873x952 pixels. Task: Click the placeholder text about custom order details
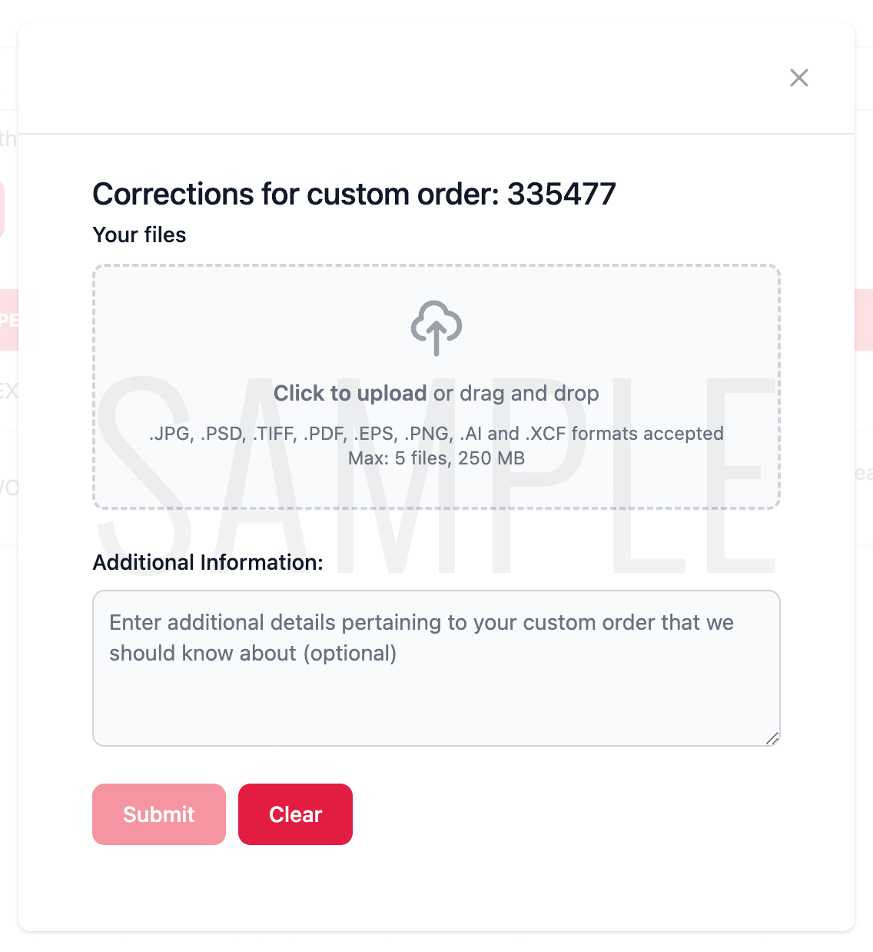click(x=421, y=637)
